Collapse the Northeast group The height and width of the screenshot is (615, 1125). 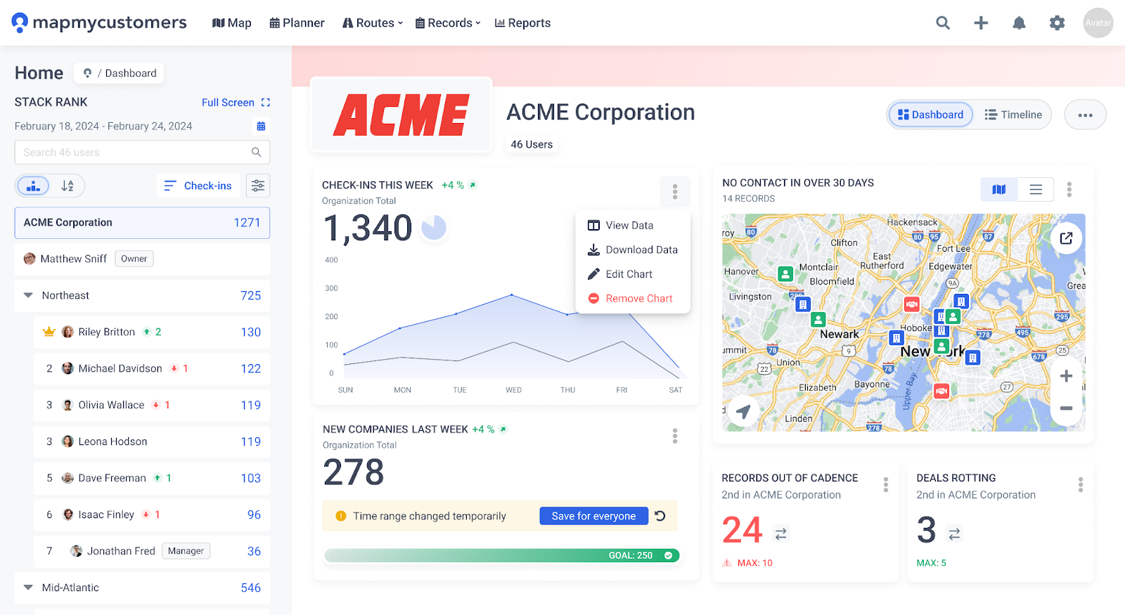click(x=28, y=295)
